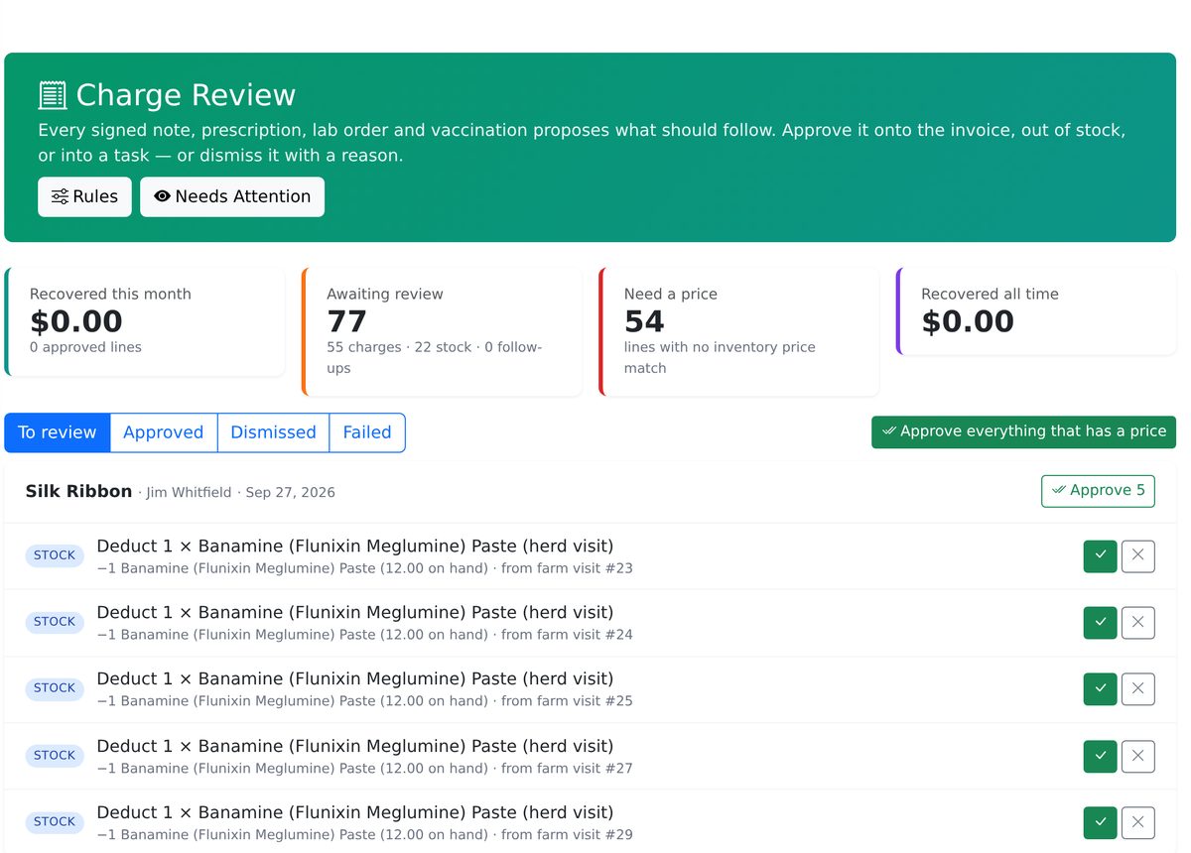
Task: Dismiss stock deduction from farm visit #23
Action: point(1138,555)
